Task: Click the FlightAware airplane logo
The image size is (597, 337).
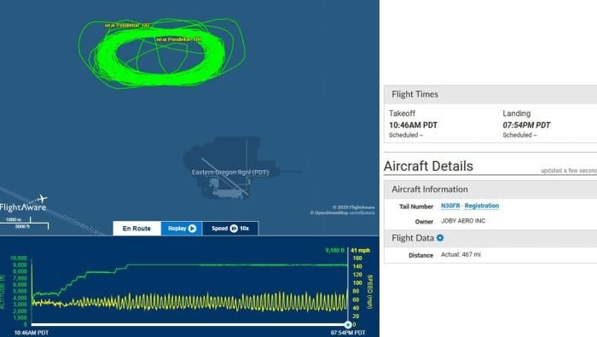Action: click(x=42, y=199)
